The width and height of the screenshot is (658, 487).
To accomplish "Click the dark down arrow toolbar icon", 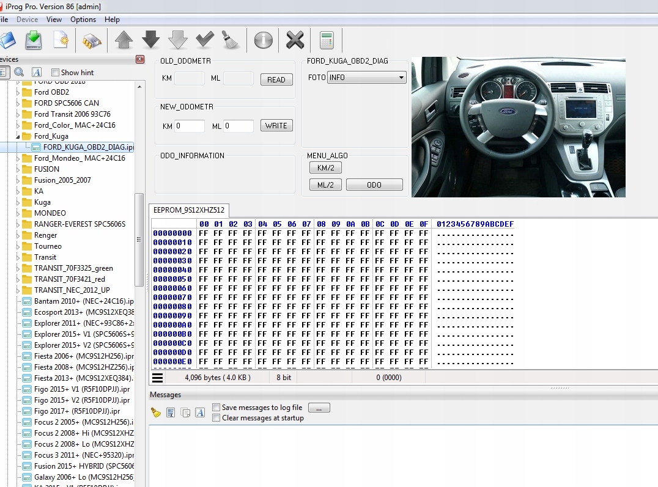I will (150, 40).
